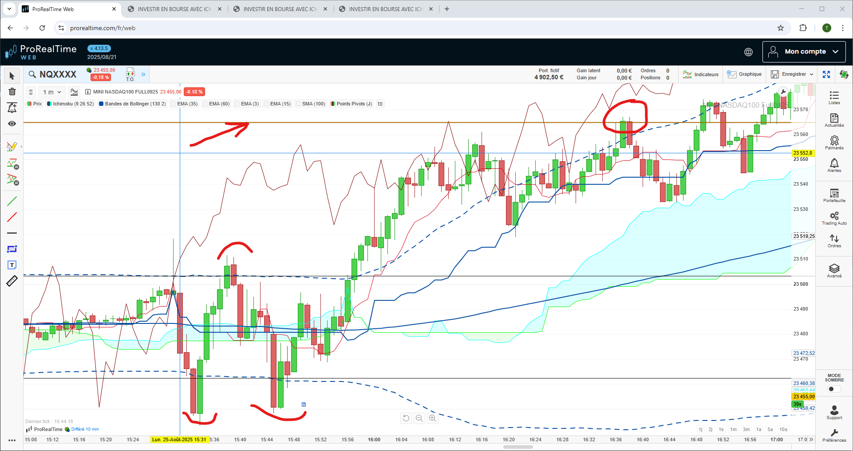The width and height of the screenshot is (853, 451).
Task: Switch to the second browser tab
Action: coord(174,9)
